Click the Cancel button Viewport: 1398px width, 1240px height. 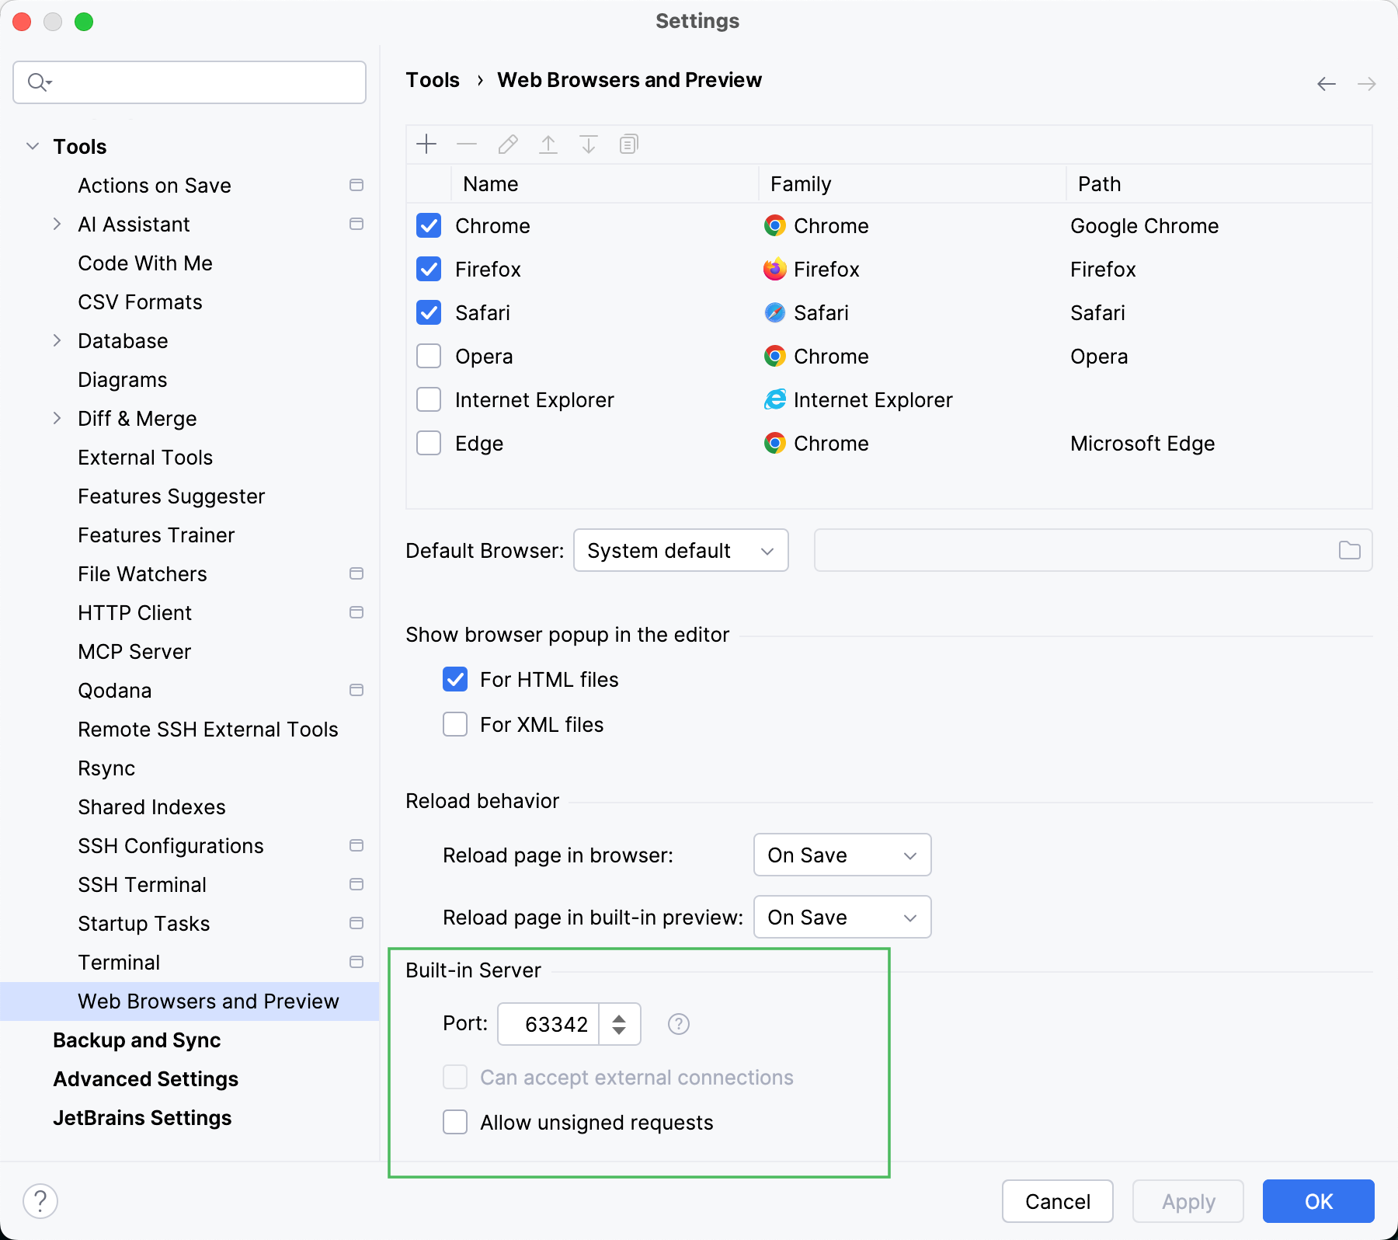click(x=1057, y=1201)
